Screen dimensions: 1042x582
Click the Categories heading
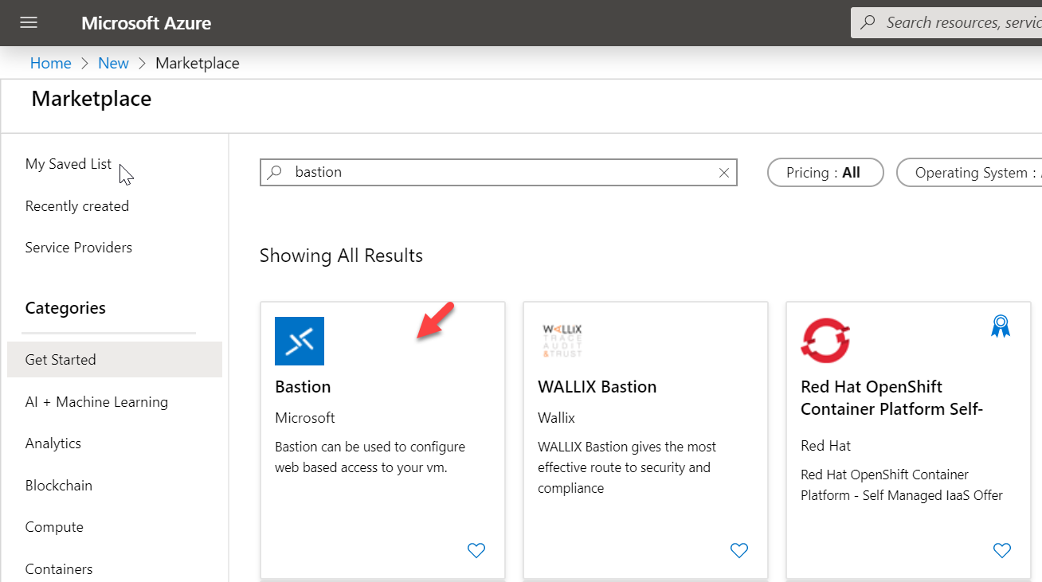click(65, 308)
